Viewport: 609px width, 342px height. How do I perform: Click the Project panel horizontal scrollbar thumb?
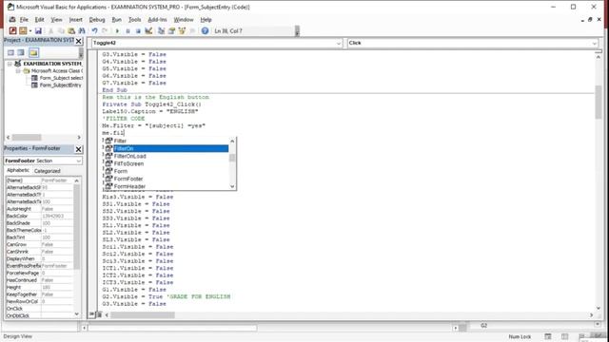pos(27,137)
